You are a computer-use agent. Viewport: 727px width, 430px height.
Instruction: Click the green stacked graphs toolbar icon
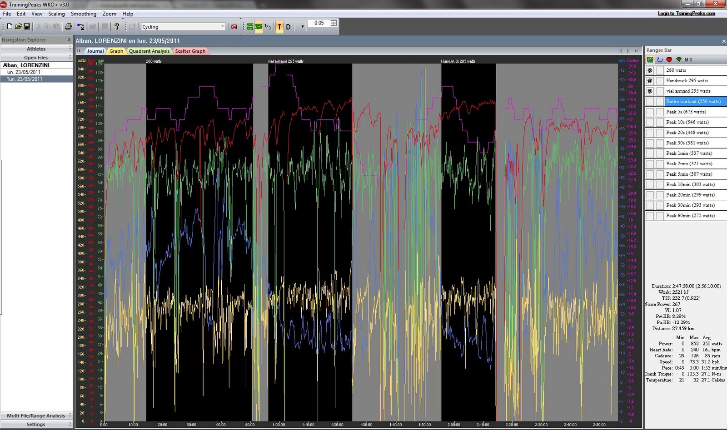(249, 27)
